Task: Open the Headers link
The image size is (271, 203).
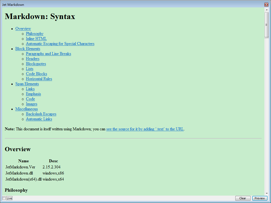Action: (33, 59)
